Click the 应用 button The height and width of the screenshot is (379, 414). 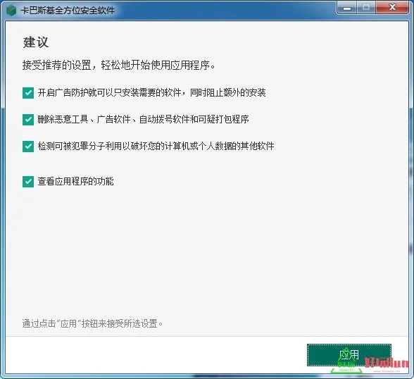349,355
